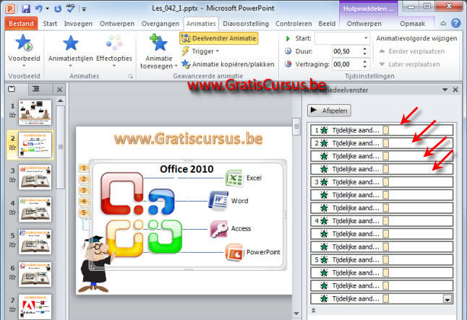Click the PowerPoint icon on the slide
Image resolution: width=467 pixels, height=320 pixels.
point(234,252)
